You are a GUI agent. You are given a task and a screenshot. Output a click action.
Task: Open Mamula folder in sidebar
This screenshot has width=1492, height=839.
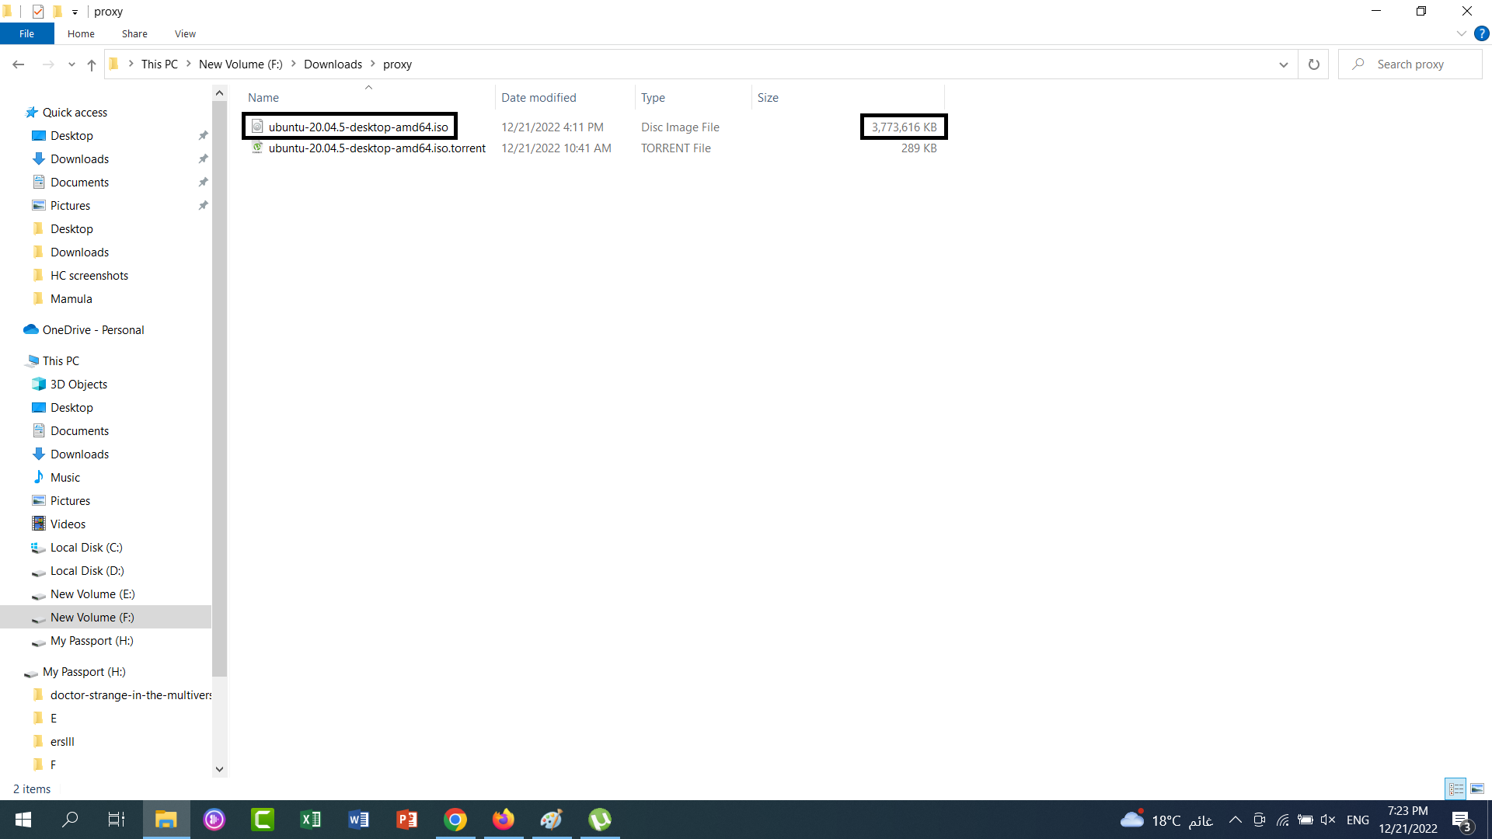point(71,299)
